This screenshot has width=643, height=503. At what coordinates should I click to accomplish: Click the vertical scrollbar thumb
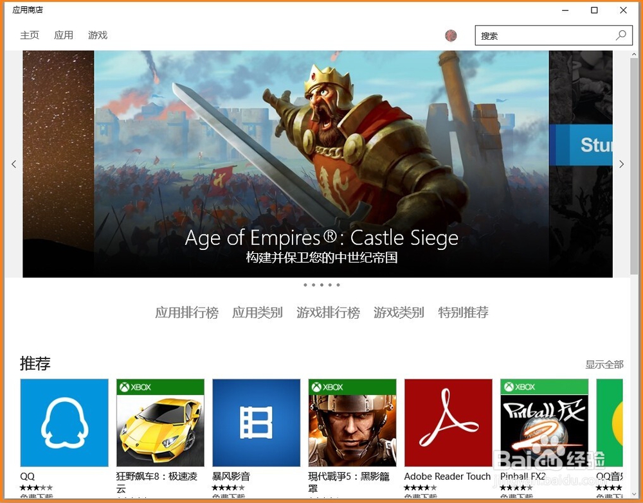click(x=635, y=166)
